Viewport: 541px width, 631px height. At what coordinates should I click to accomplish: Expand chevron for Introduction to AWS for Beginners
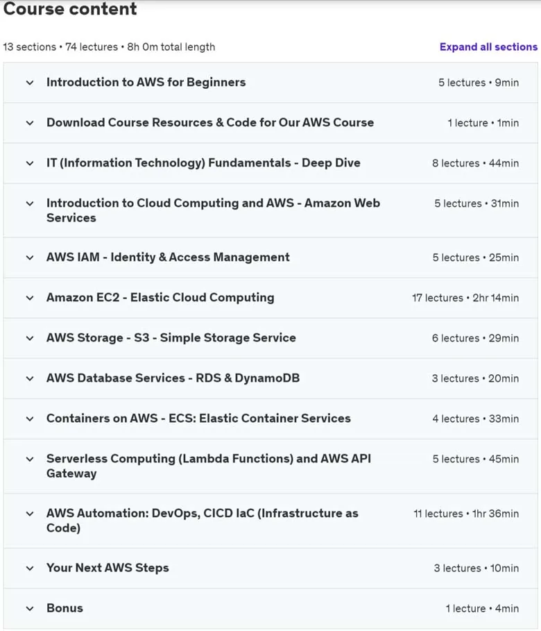pyautogui.click(x=30, y=83)
